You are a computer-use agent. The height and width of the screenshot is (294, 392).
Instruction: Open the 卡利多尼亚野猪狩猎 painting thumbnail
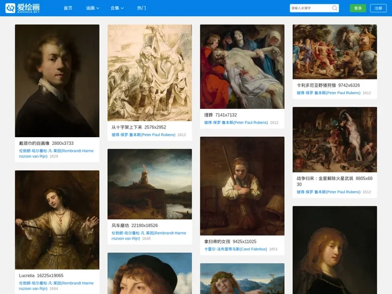[335, 52]
